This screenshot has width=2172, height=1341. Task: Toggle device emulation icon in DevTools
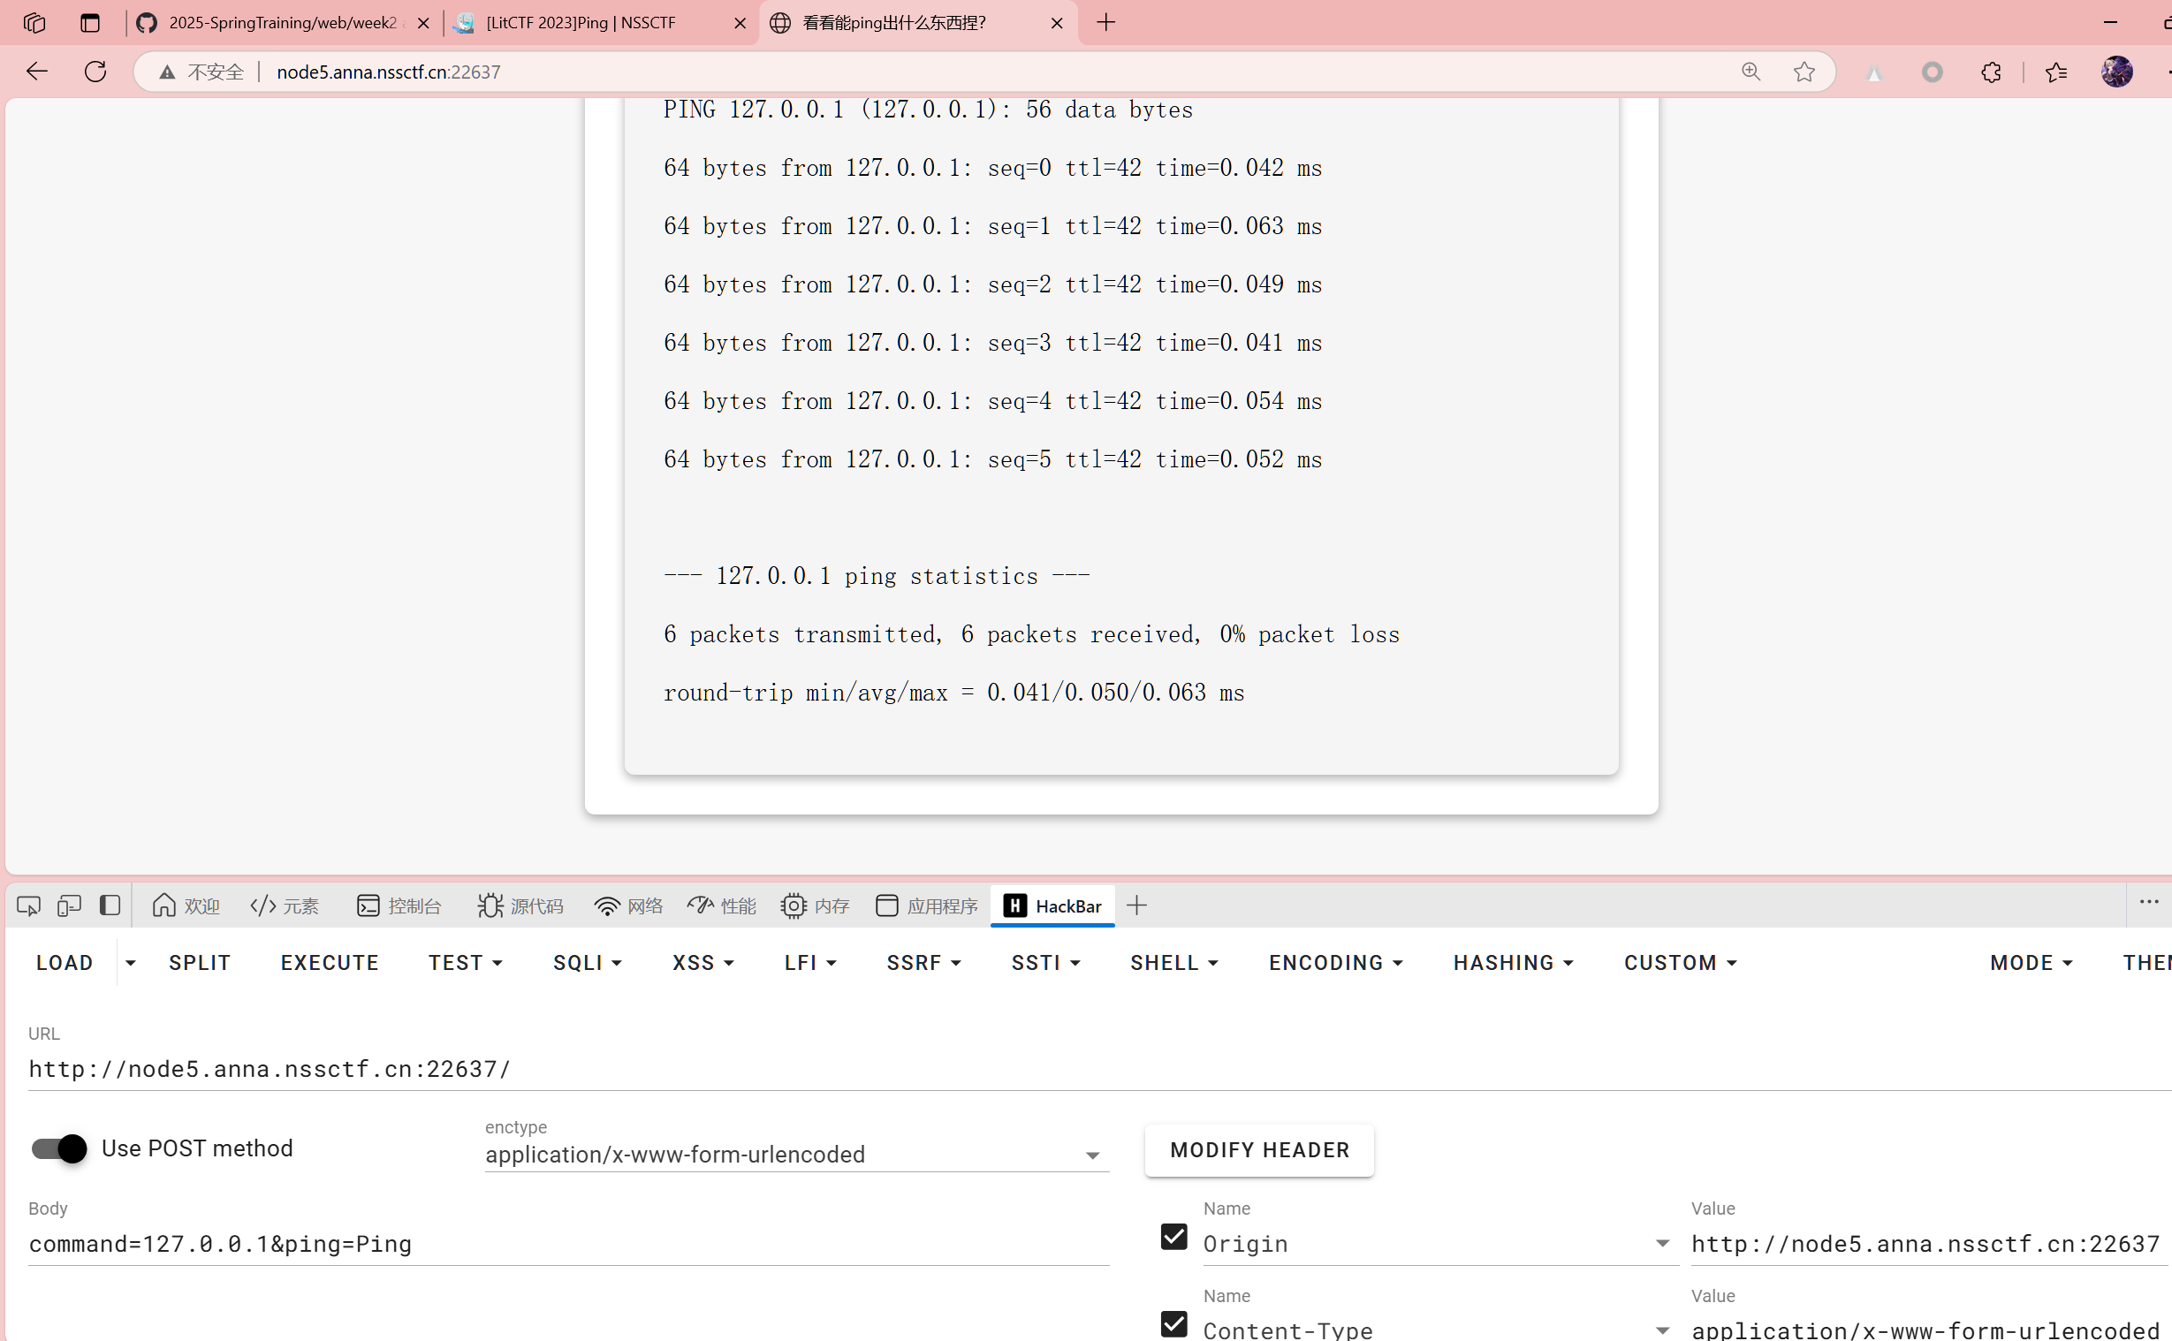68,905
